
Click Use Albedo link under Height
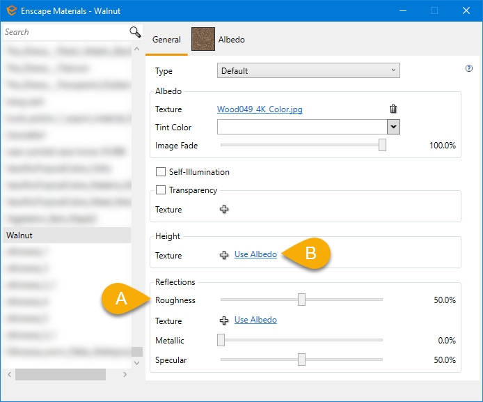click(255, 255)
